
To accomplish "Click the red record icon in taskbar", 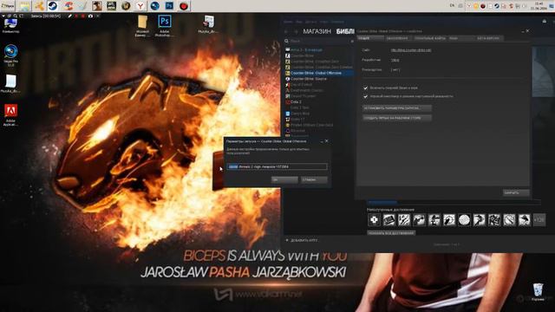I will pos(184,6).
